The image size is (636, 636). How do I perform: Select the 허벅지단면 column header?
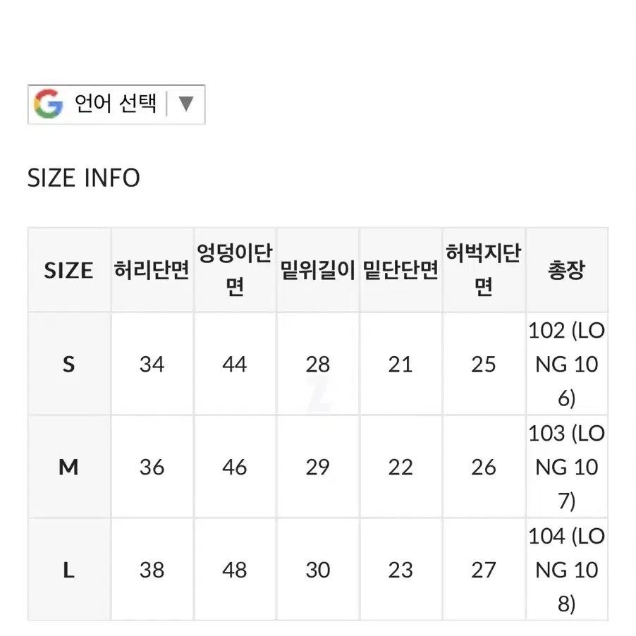click(484, 270)
